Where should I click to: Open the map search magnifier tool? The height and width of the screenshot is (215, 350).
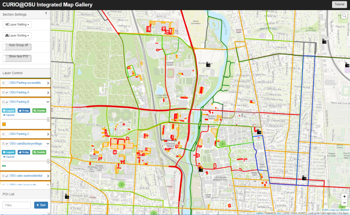[344, 16]
